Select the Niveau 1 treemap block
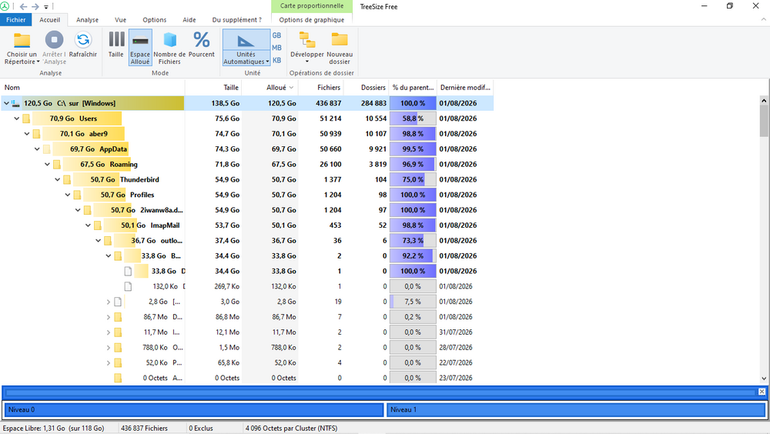Image resolution: width=770 pixels, height=434 pixels. 575,409
